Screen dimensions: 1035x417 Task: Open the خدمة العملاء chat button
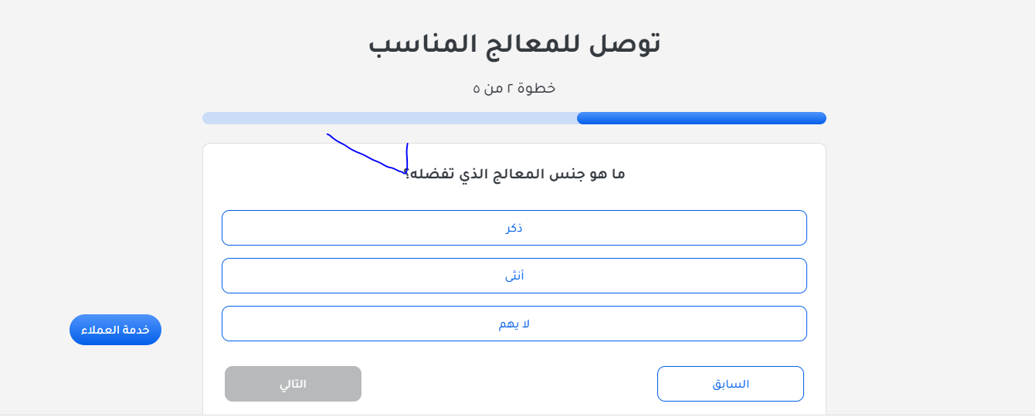[115, 330]
